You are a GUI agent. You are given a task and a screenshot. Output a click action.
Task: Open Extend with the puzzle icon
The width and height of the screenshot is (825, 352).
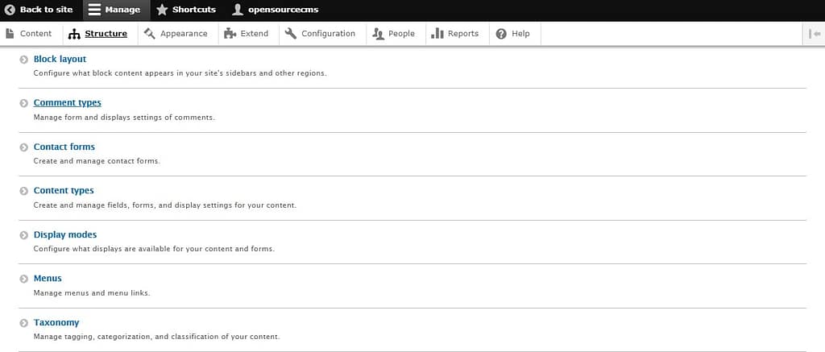click(247, 34)
